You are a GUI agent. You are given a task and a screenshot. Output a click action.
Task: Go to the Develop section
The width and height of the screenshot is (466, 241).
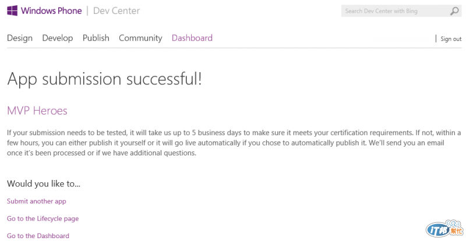(58, 38)
